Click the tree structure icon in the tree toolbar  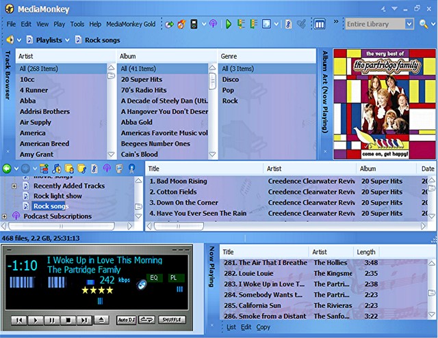44,168
